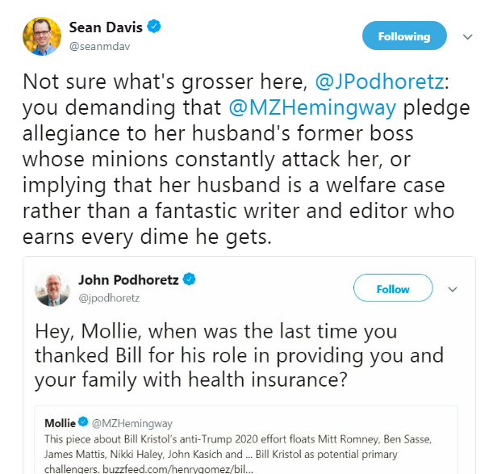The image size is (493, 474).
Task: Open the Sean Davis display name link
Action: click(x=106, y=27)
